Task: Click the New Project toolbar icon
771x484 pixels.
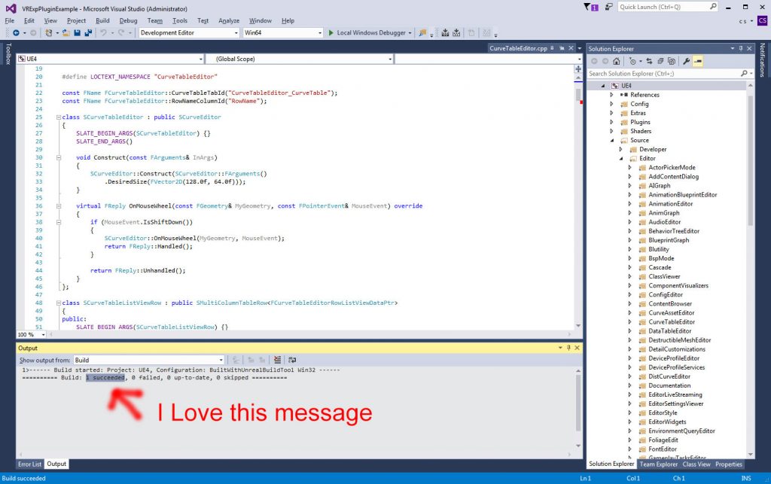Action: click(48, 33)
